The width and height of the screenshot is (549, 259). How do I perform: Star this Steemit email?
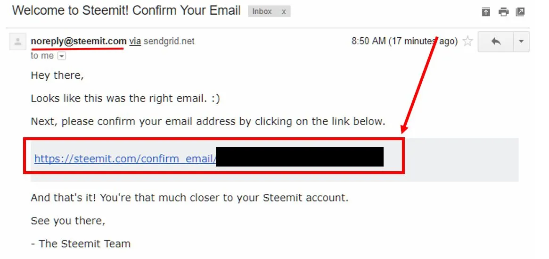[467, 42]
